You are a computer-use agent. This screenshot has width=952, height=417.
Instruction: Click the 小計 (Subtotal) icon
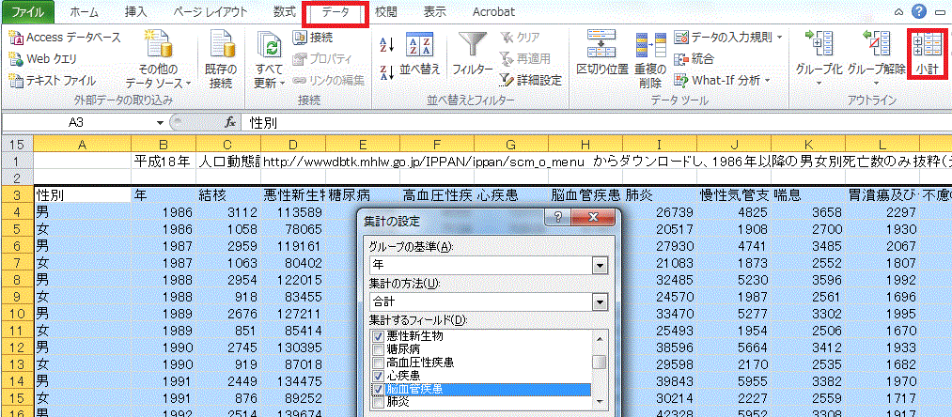tap(928, 54)
